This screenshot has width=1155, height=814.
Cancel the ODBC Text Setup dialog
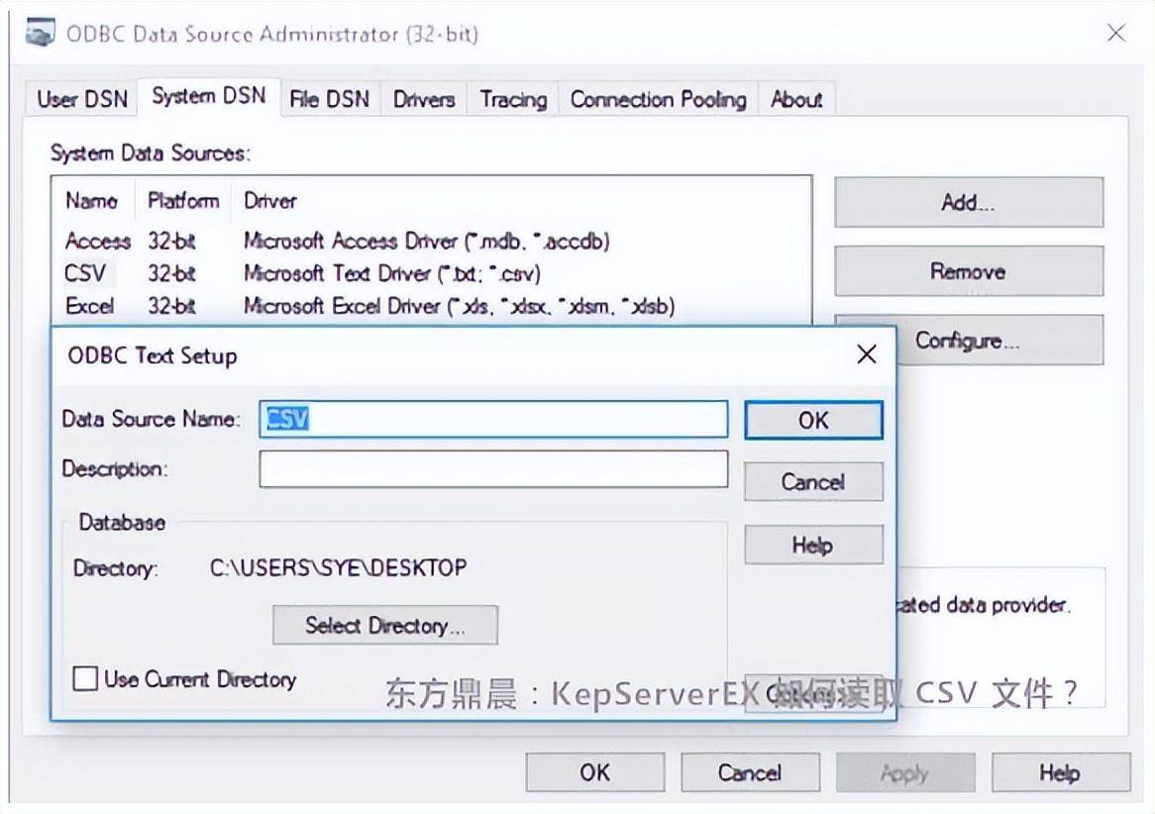813,482
